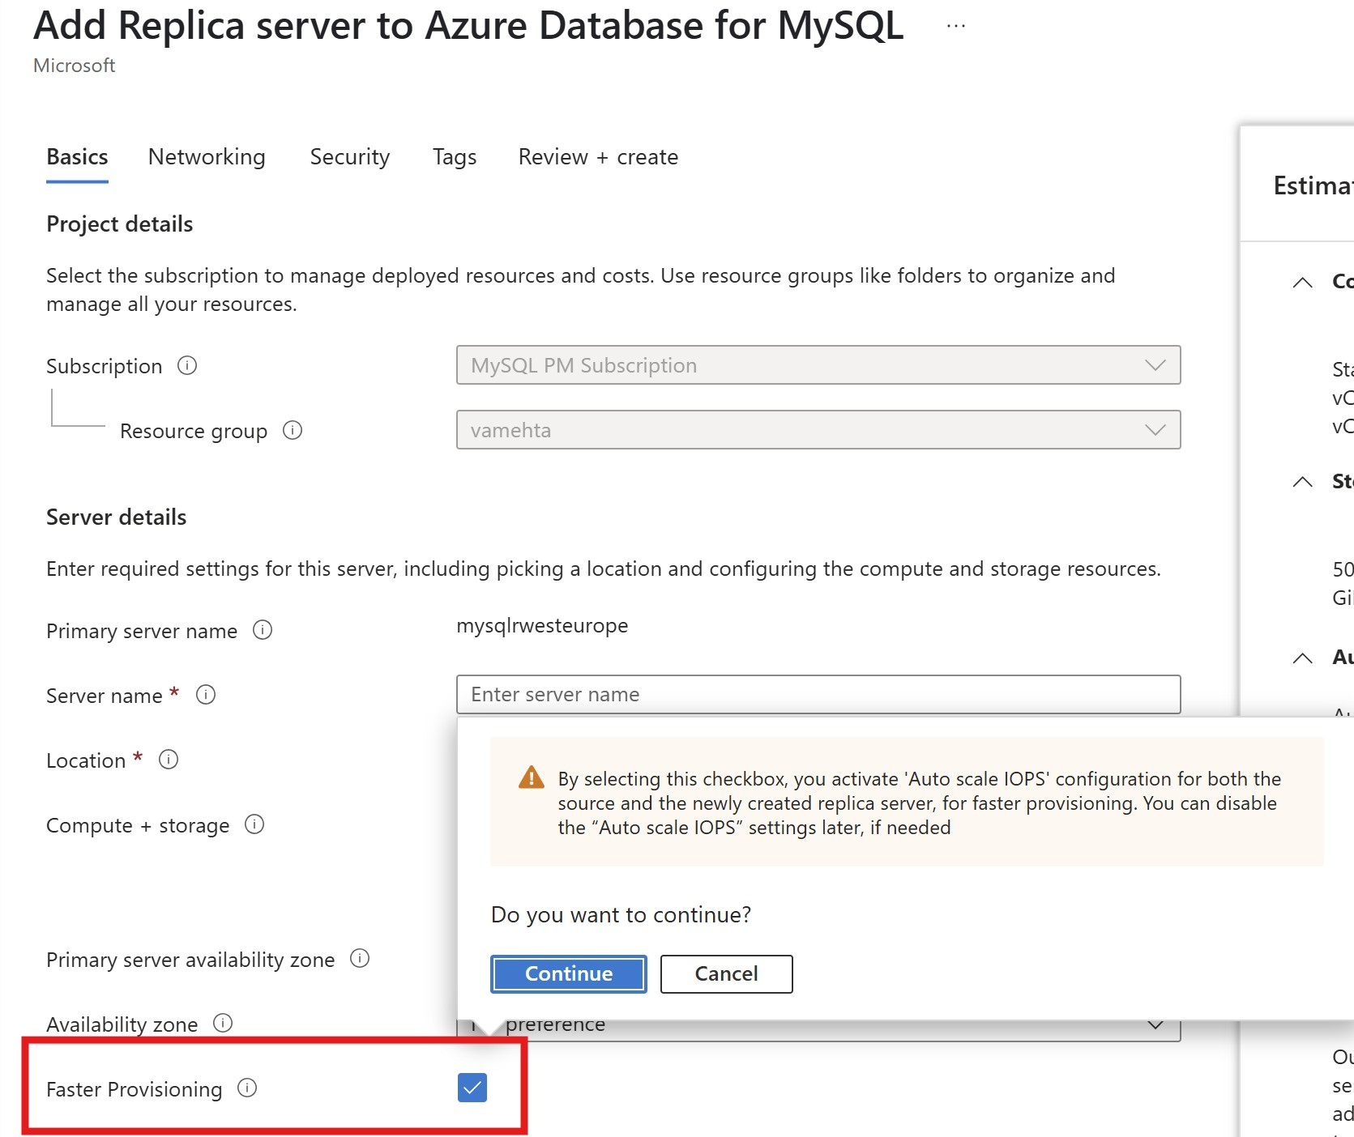Click the warning triangle in the dialog

click(531, 777)
